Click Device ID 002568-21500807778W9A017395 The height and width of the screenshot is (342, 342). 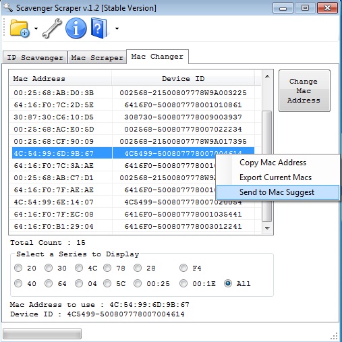click(x=183, y=142)
